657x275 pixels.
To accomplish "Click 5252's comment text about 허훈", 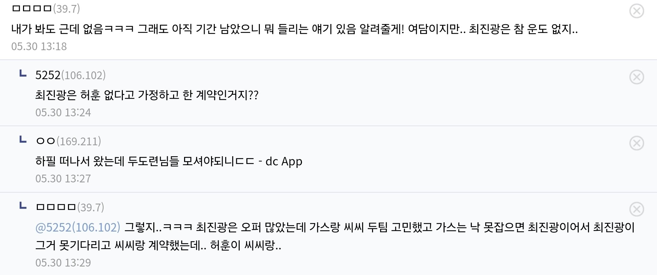I will pyautogui.click(x=147, y=95).
